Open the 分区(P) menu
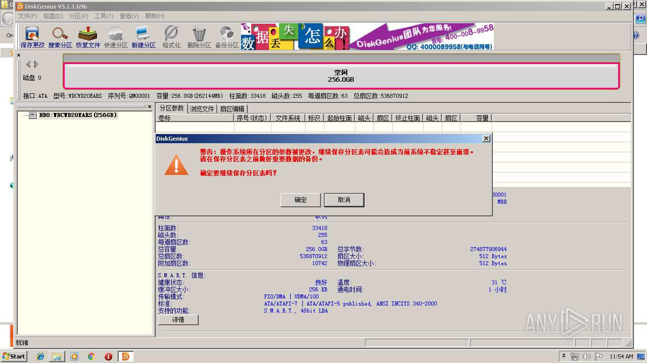647x363 pixels. click(x=79, y=16)
